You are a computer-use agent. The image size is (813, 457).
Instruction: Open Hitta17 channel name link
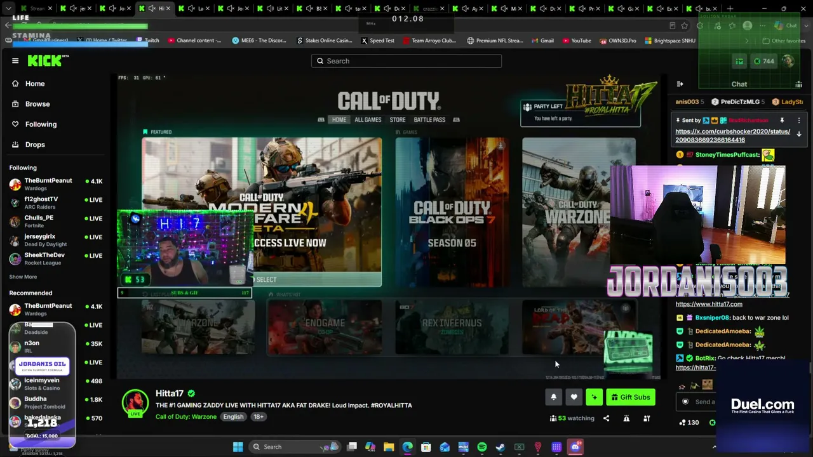coord(170,394)
